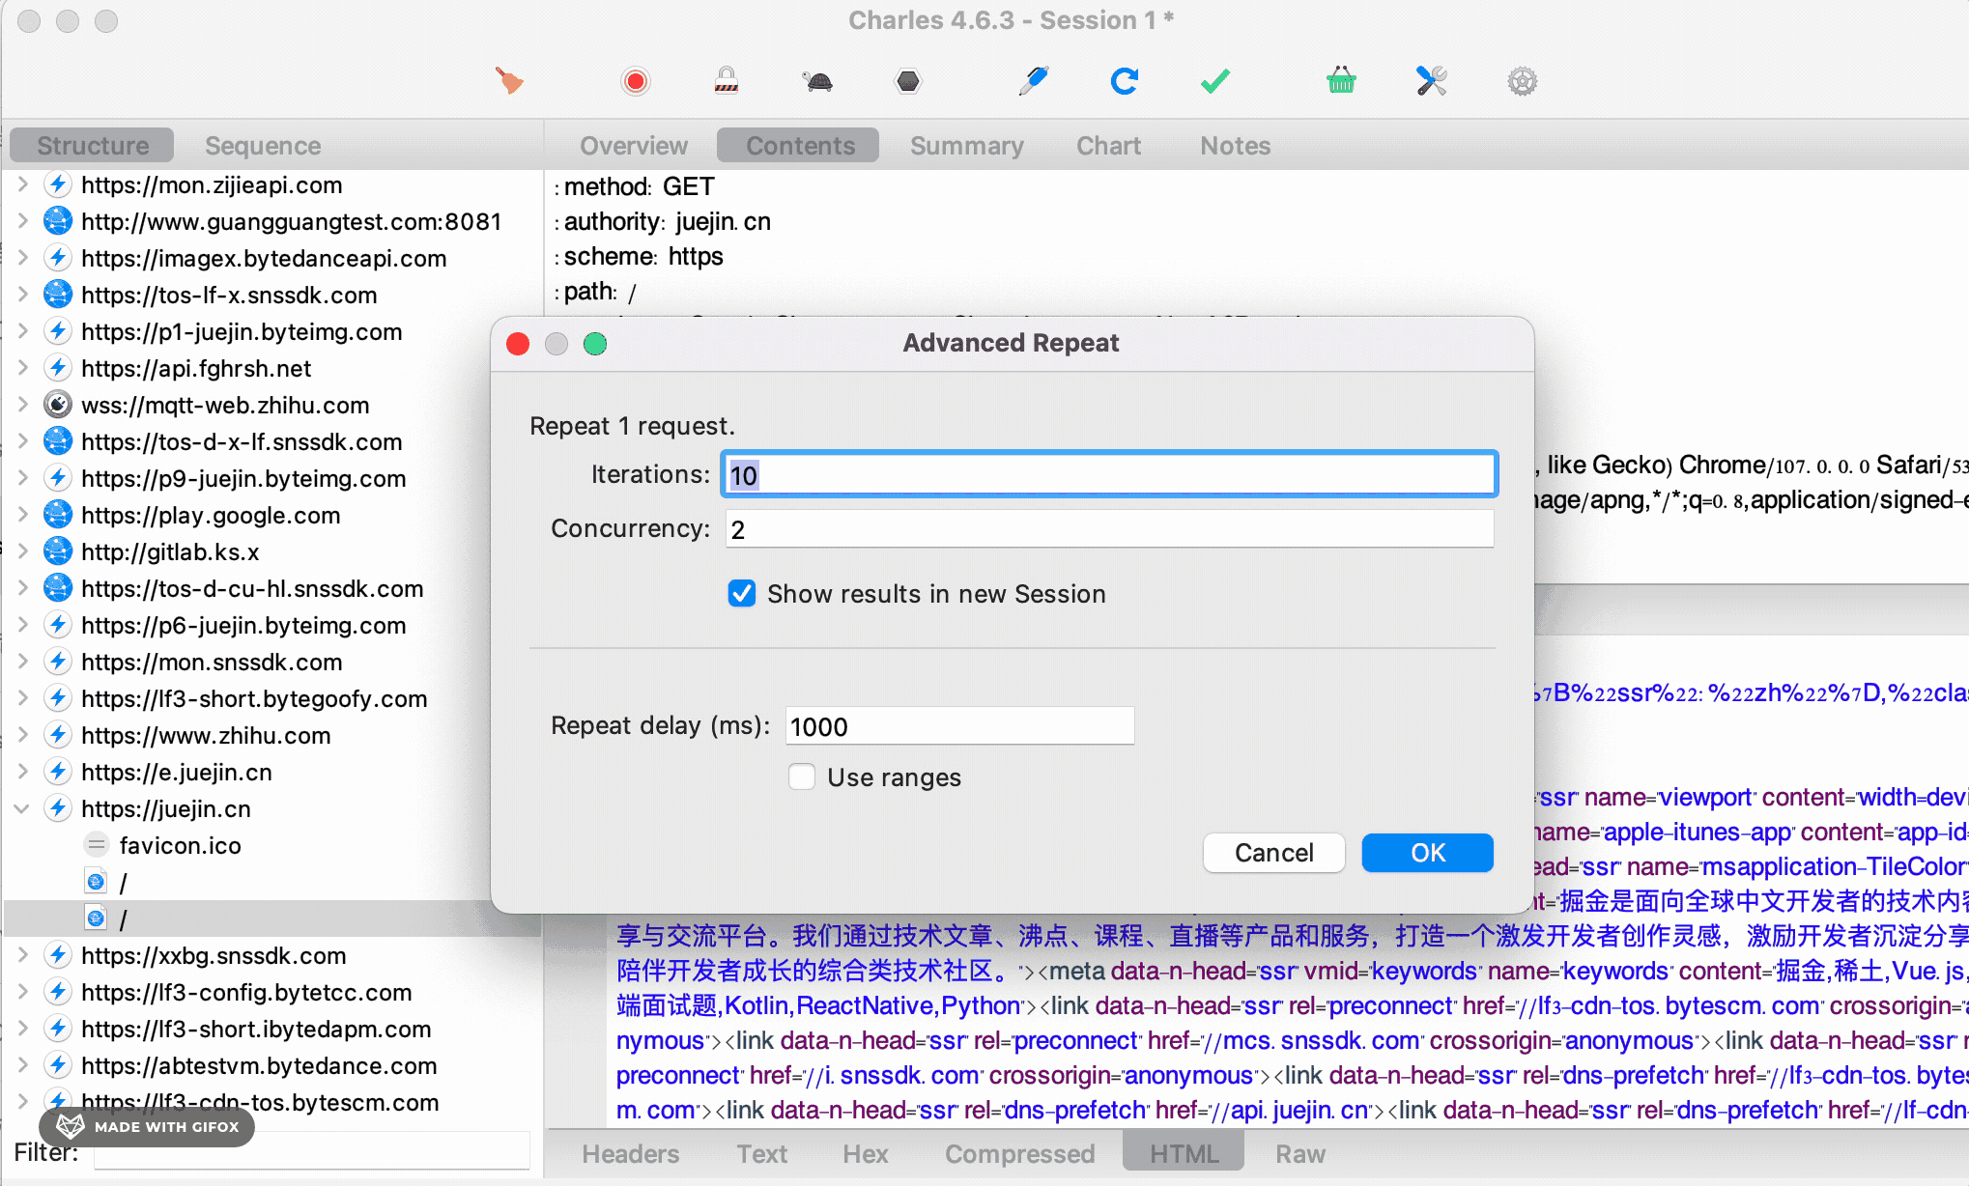The width and height of the screenshot is (1969, 1186).
Task: Expand the https://www.zhihu.com node
Action: click(x=22, y=735)
